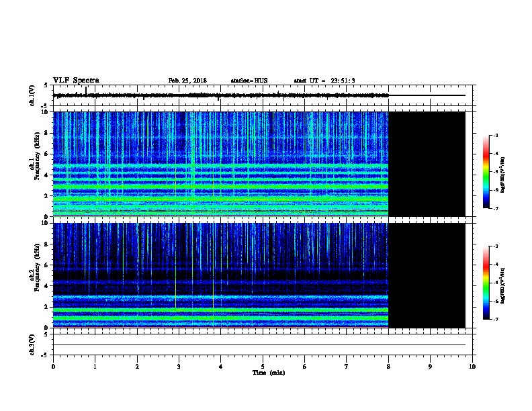Screen dimensions: 532x411
Task: Click the ch.1 spectrogram color bar
Action: click(486, 172)
